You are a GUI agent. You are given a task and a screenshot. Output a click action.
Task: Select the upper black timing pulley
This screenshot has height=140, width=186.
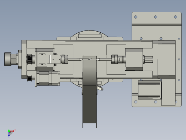tap(29, 59)
